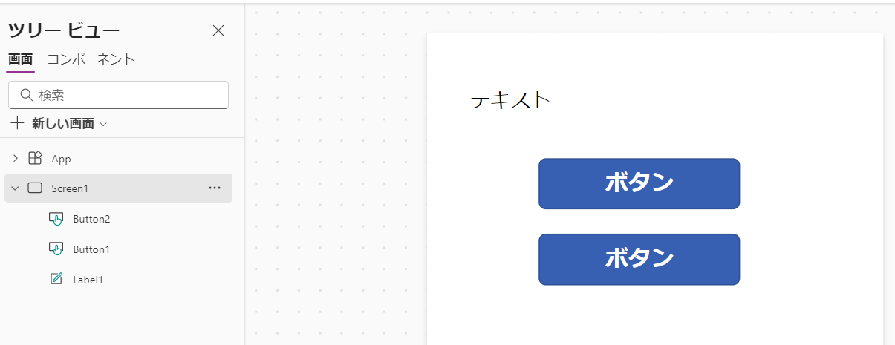Open the Screen1 ellipsis options menu
The image size is (895, 345).
215,188
